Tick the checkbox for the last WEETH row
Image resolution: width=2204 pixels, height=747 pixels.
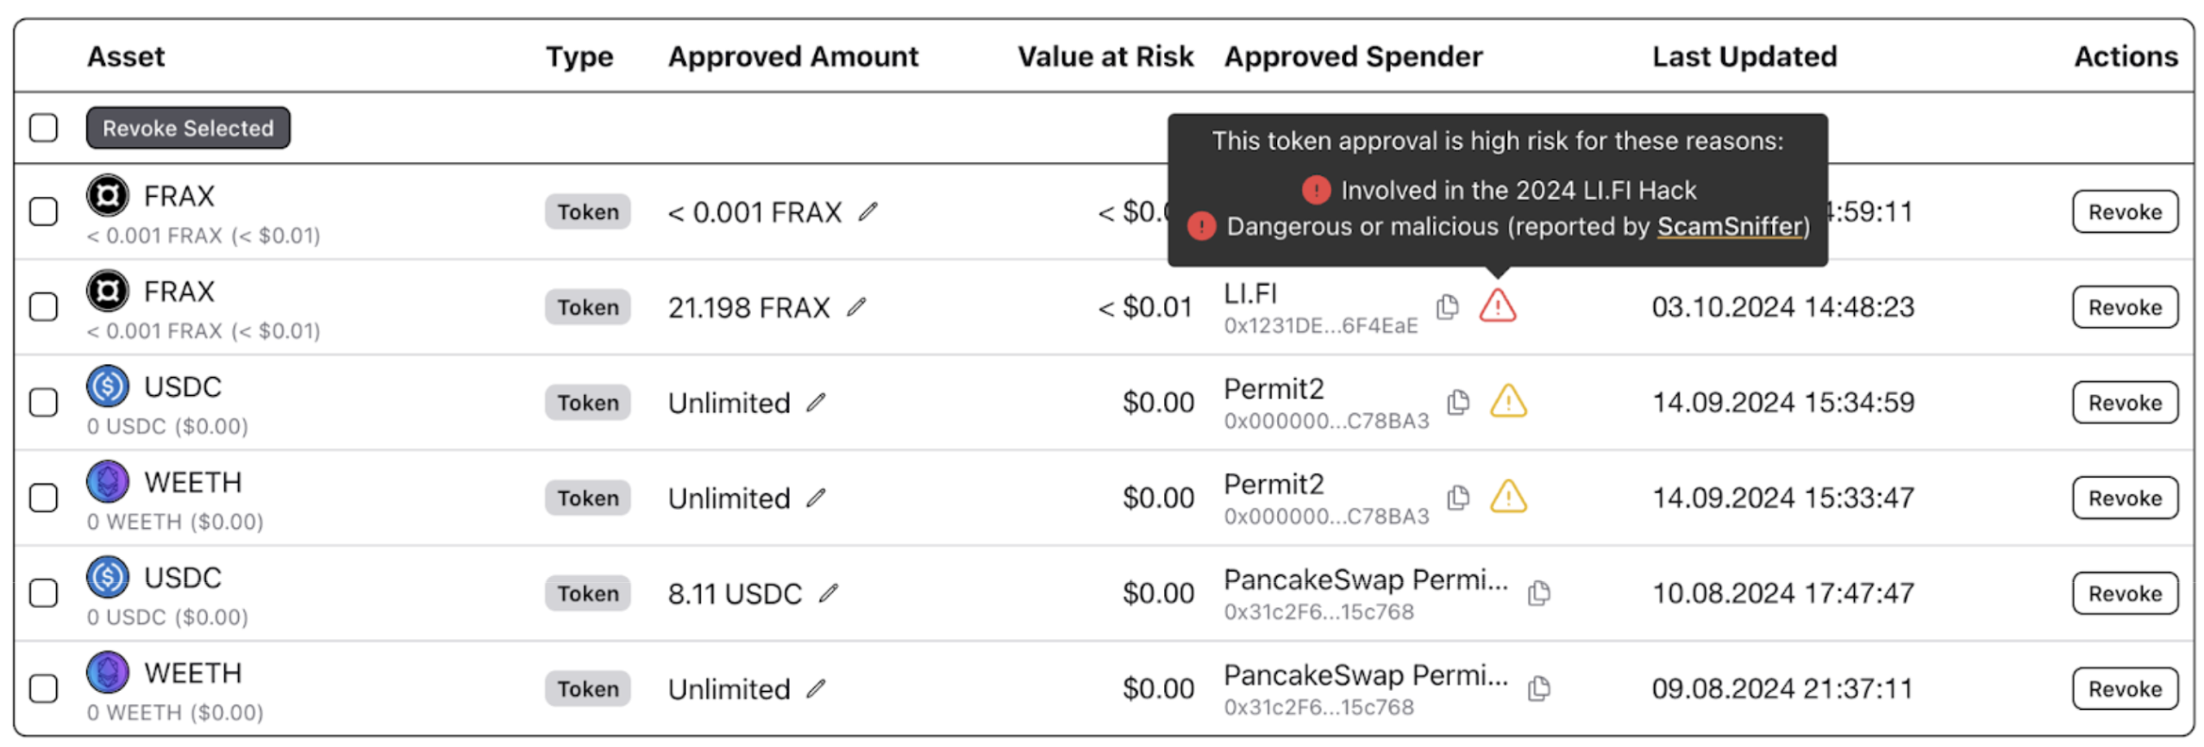coord(43,688)
